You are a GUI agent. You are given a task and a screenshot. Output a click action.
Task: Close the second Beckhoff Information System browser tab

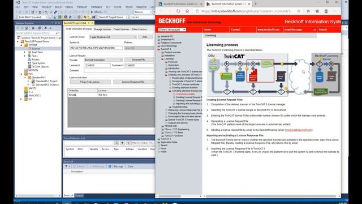tap(249, 4)
